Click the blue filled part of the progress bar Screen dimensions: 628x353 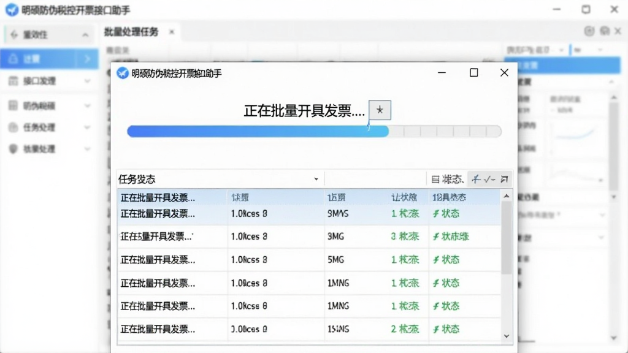[258, 131]
